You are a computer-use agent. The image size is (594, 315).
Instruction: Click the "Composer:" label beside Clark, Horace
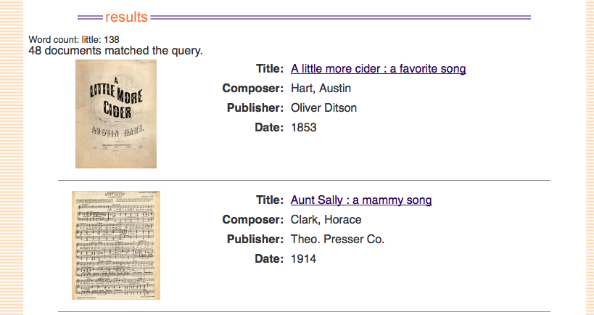point(252,220)
